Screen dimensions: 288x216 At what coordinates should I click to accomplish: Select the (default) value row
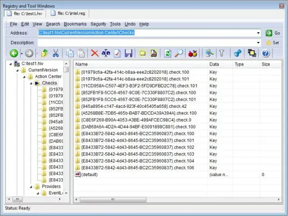tap(89, 175)
